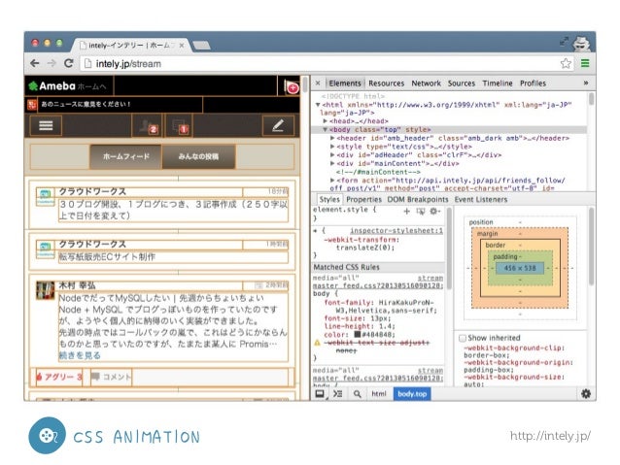The height and width of the screenshot is (465, 620).
Task: Click the 木村 幸弘 user avatar
Action: point(46,290)
